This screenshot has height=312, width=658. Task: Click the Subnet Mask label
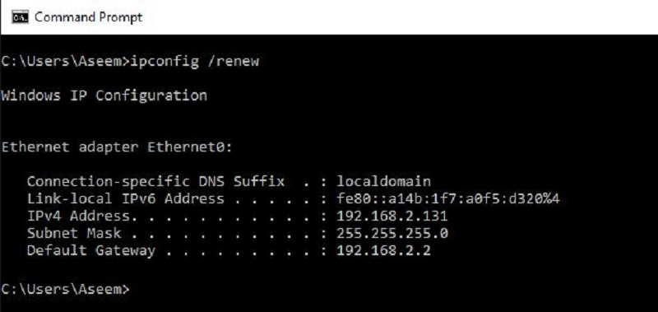click(x=74, y=233)
